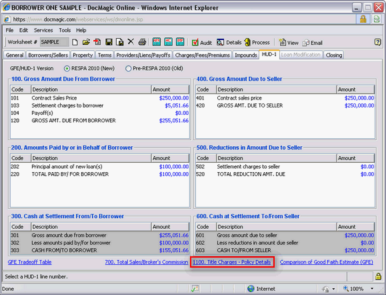Select line 104 Payoff(s) row

[100, 113]
